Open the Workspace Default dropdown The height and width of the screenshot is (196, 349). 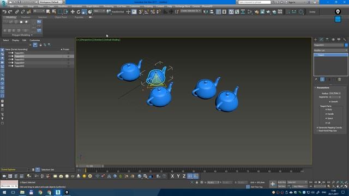(x=51, y=2)
